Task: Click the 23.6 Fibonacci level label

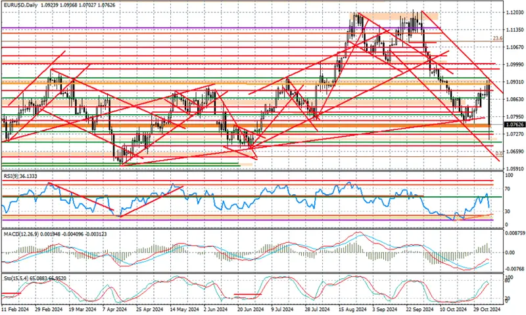Action: tap(498, 39)
